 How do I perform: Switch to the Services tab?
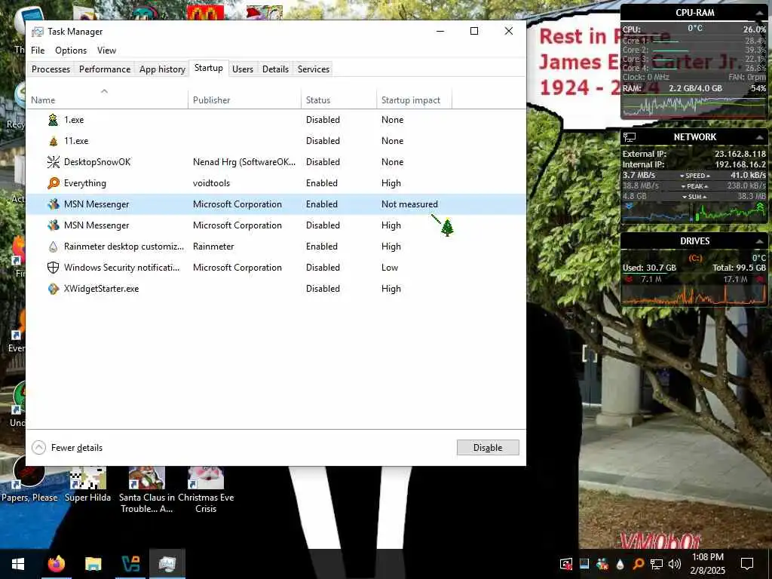point(314,69)
